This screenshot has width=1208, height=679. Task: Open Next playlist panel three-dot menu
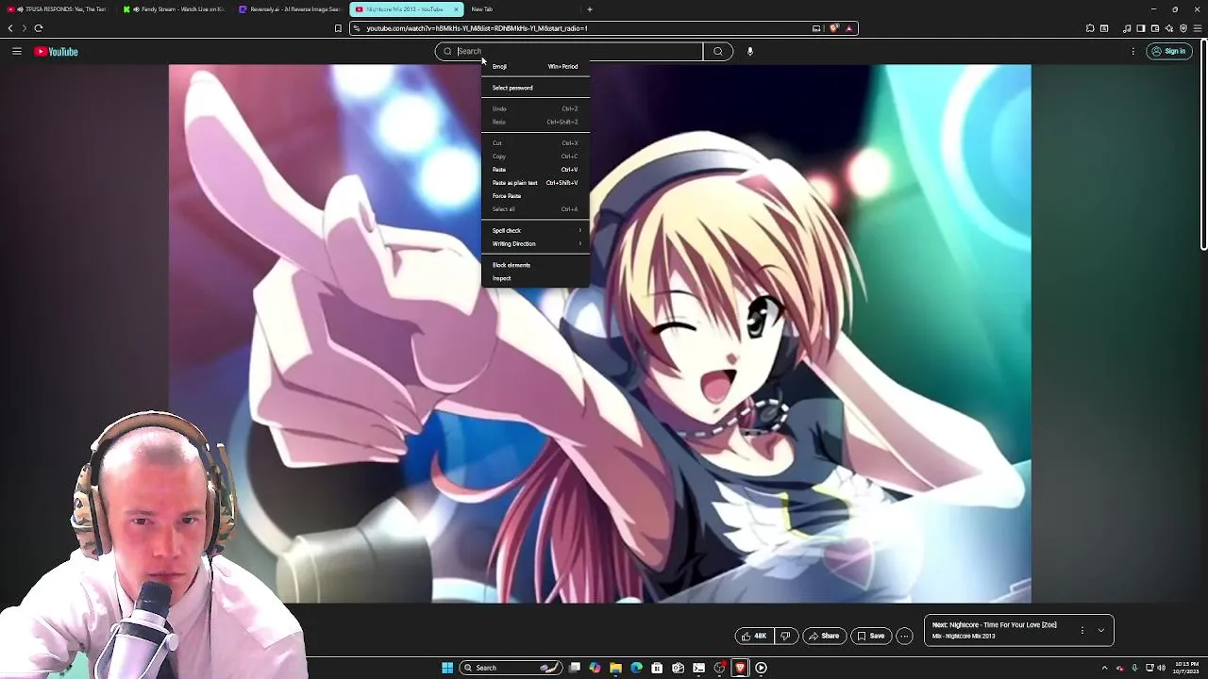coord(1082,630)
